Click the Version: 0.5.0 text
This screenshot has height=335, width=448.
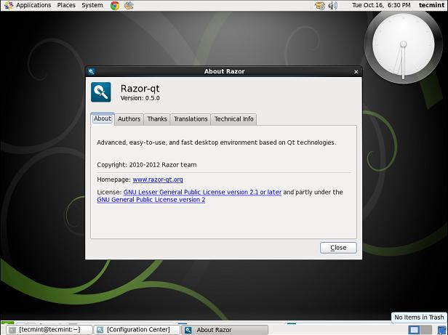point(140,98)
